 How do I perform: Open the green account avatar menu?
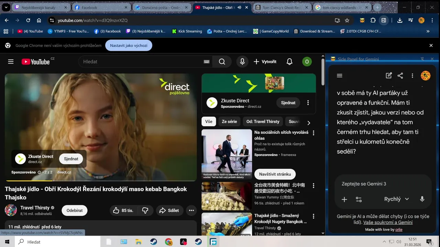307,62
